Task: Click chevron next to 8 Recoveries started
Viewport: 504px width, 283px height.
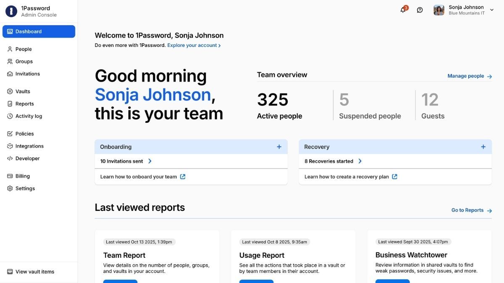Action: [x=360, y=161]
